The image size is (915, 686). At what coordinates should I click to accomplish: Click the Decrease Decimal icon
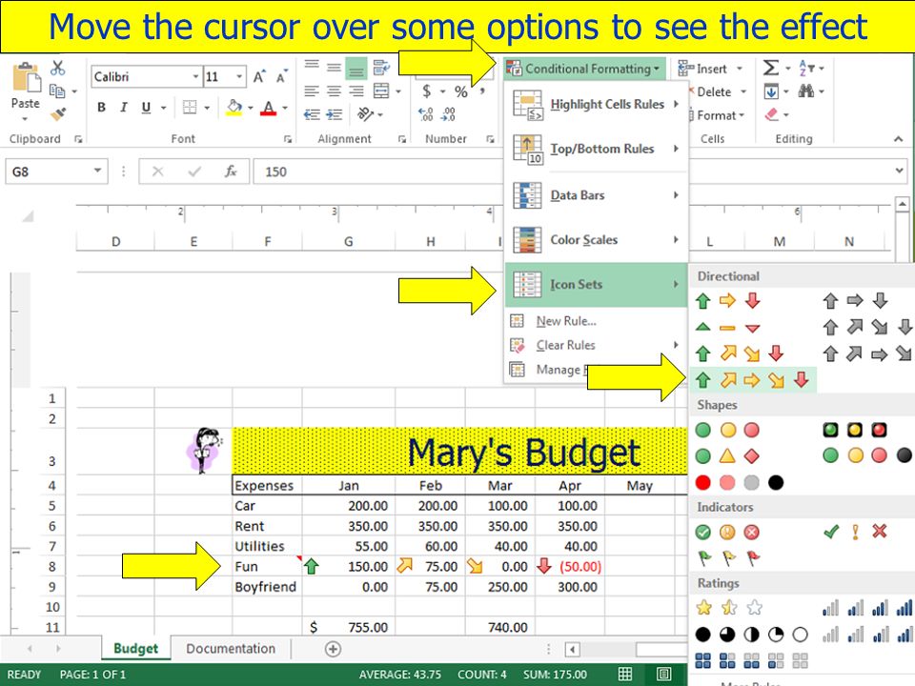click(x=448, y=114)
